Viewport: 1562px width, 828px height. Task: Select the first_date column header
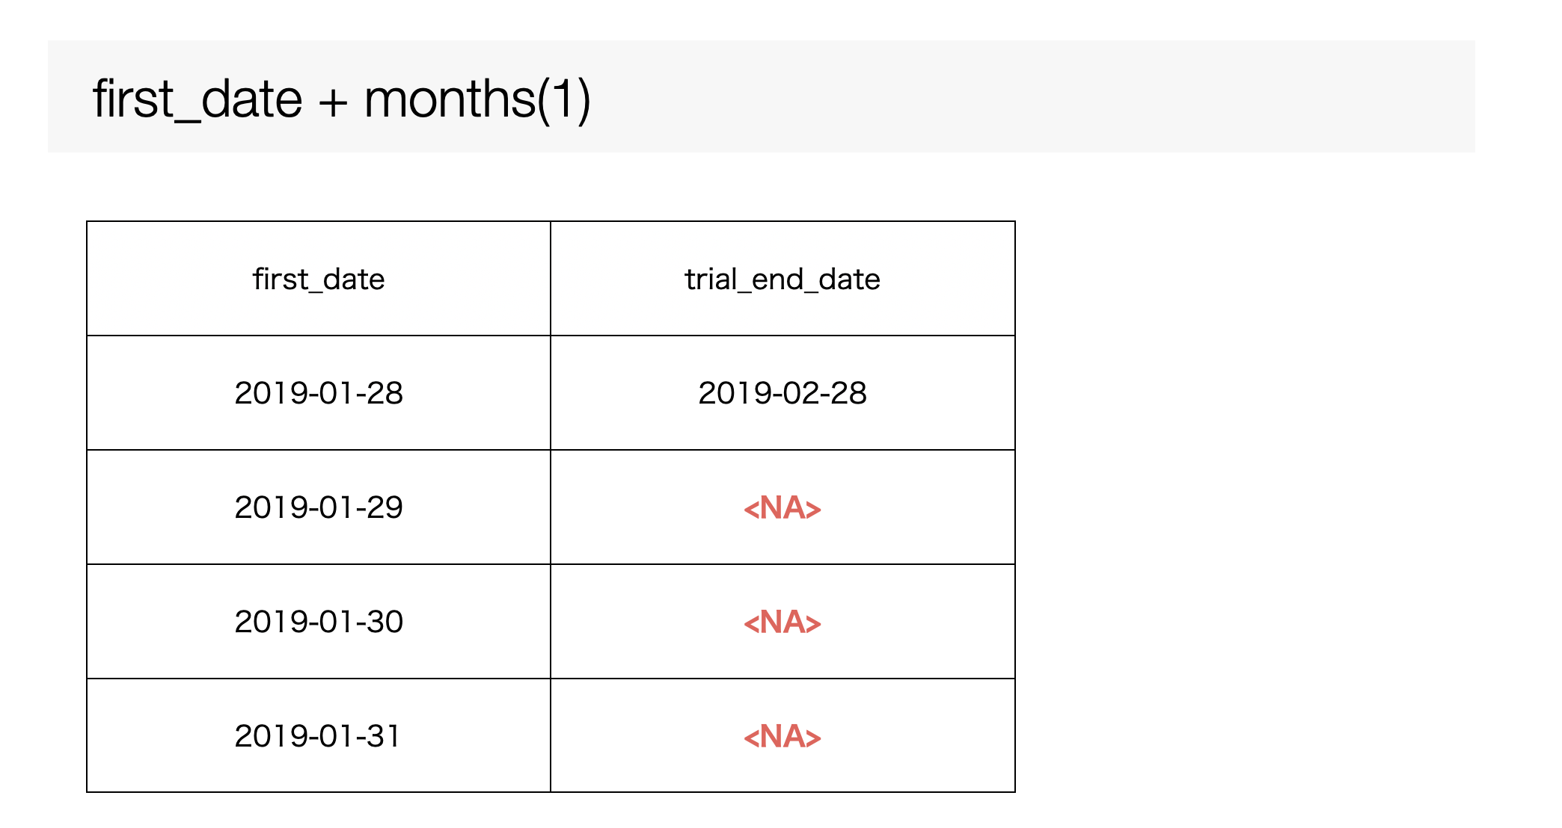click(319, 279)
